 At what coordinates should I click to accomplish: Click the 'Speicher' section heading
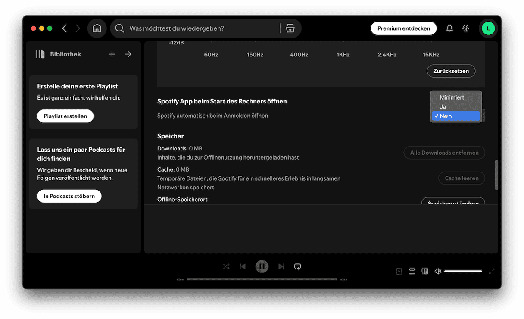pos(171,136)
